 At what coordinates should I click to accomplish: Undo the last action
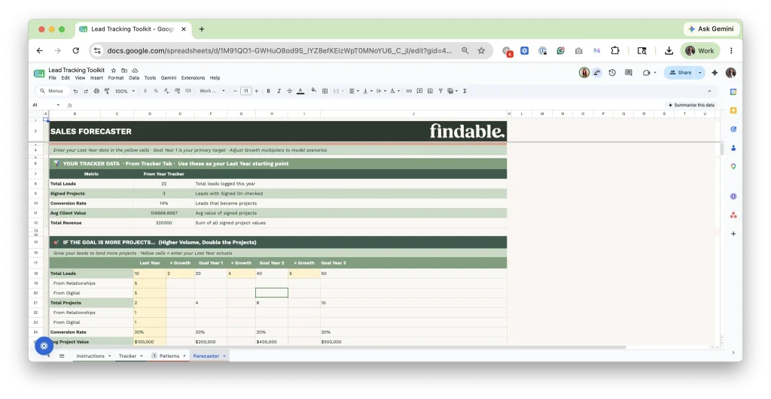click(75, 91)
